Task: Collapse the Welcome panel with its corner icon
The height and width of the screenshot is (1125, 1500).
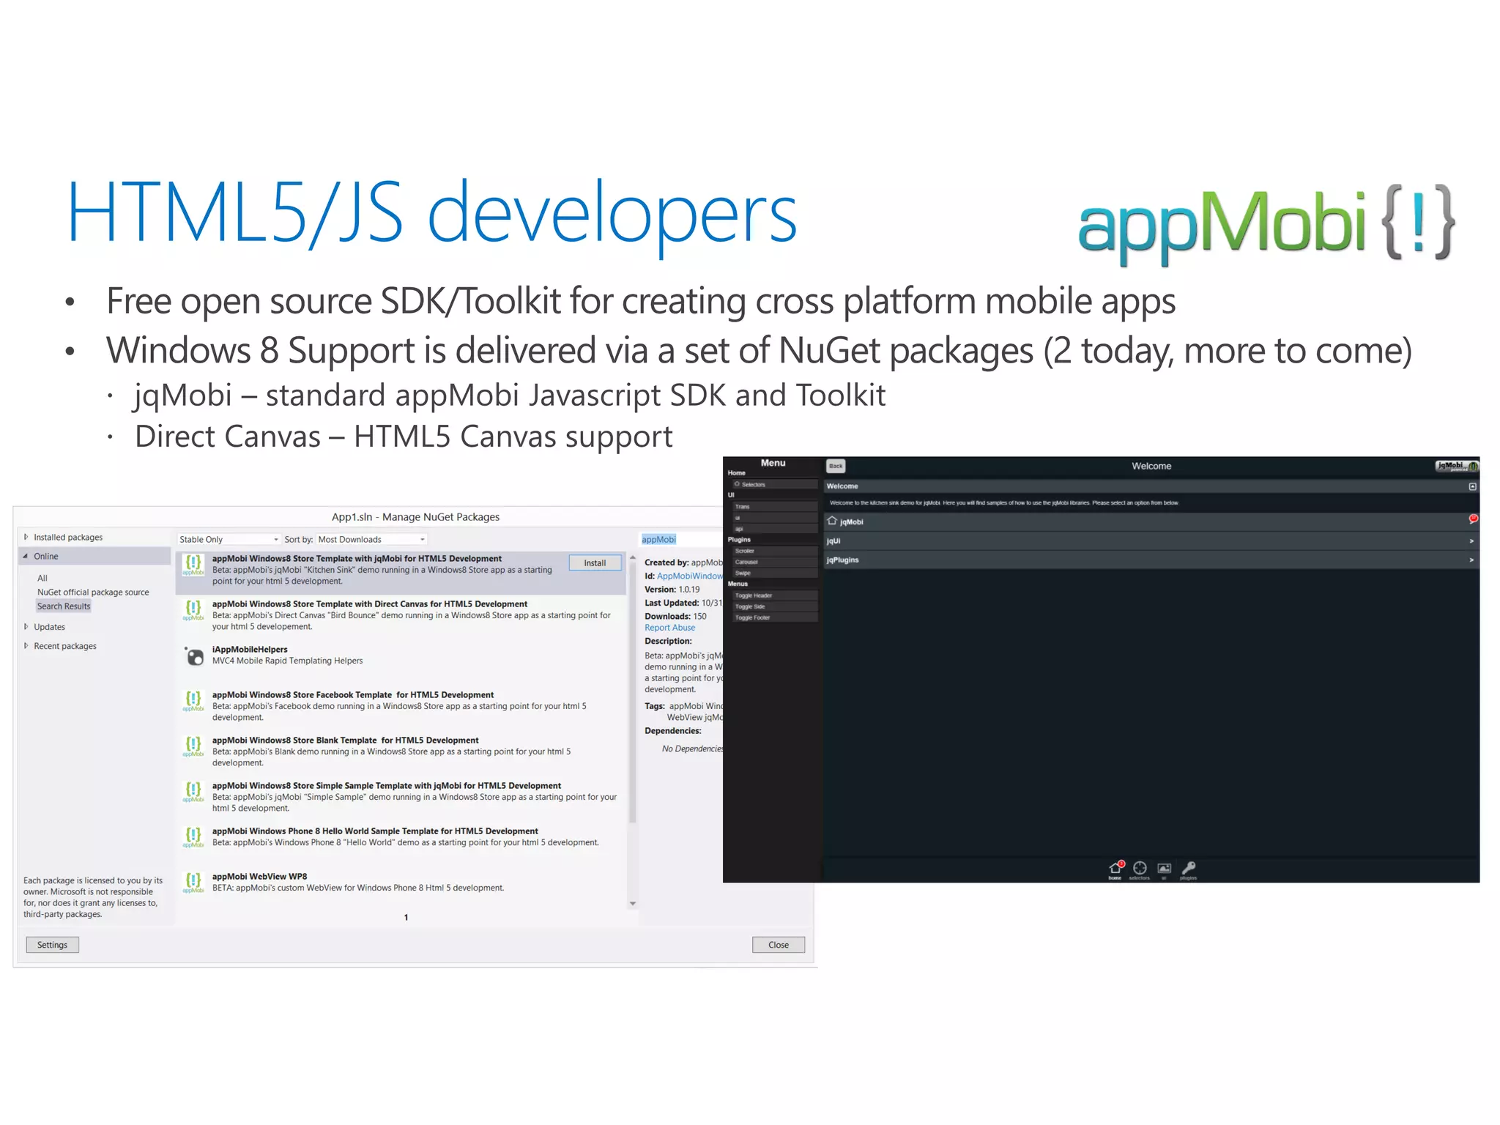Action: pos(1472,486)
